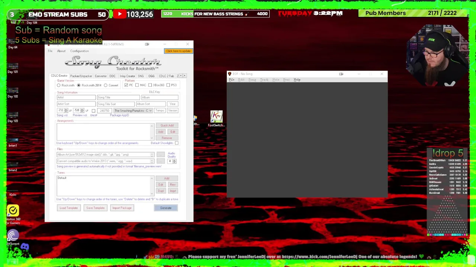
Task: Click the Dupl tone button
Action: pyautogui.click(x=161, y=191)
